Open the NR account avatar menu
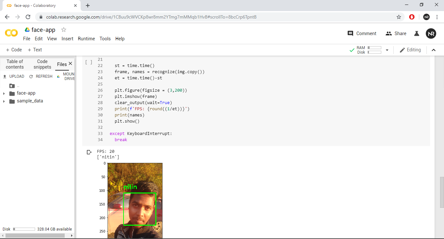Screen dimensions: 444x239 pos(431,33)
